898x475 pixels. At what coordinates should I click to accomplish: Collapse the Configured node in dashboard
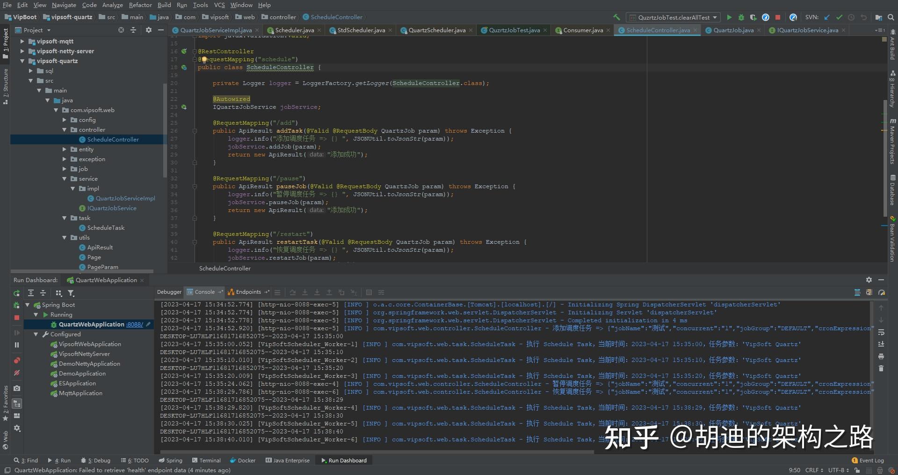[36, 334]
